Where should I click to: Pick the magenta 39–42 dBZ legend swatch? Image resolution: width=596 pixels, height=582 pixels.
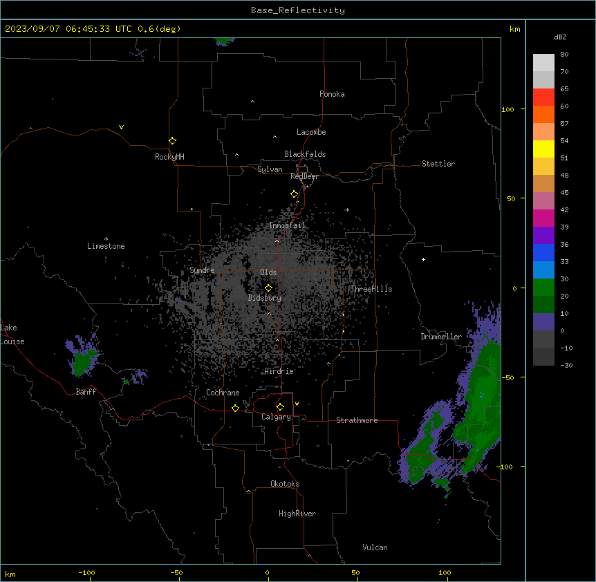click(x=543, y=218)
